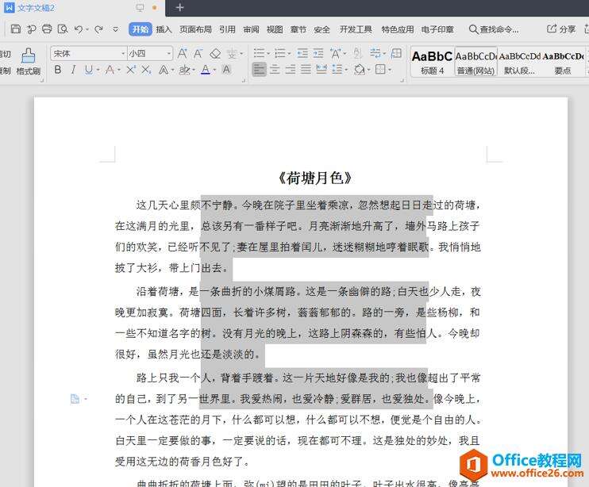Open text highlight color tool
The width and height of the screenshot is (589, 487).
coord(184,70)
